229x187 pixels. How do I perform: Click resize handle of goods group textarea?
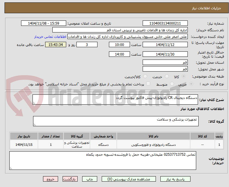[x=35, y=124]
